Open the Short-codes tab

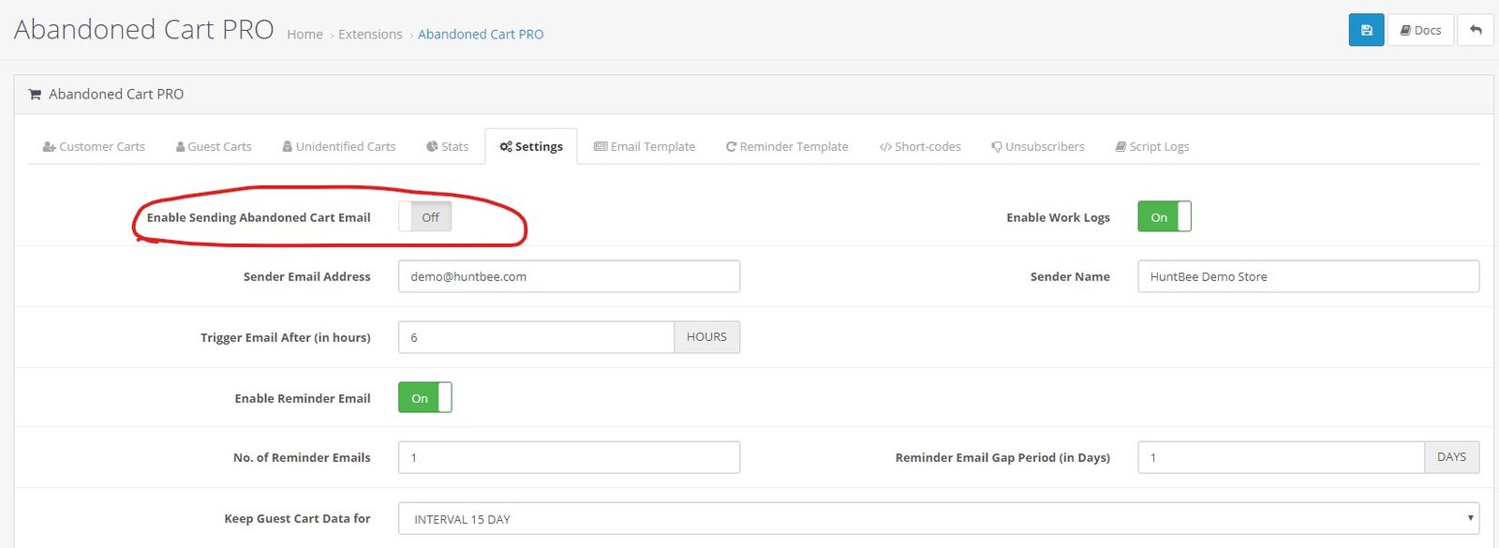point(920,146)
